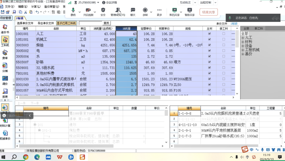Click the 导出单价文件 button
The image size is (285, 161).
[46, 23]
